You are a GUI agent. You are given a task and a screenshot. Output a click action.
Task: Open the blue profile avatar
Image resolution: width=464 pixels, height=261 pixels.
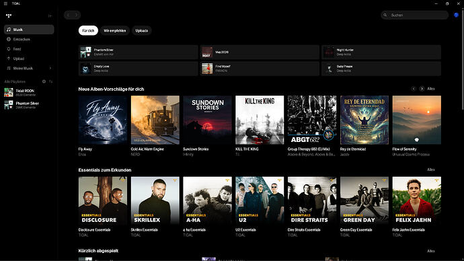pos(457,15)
